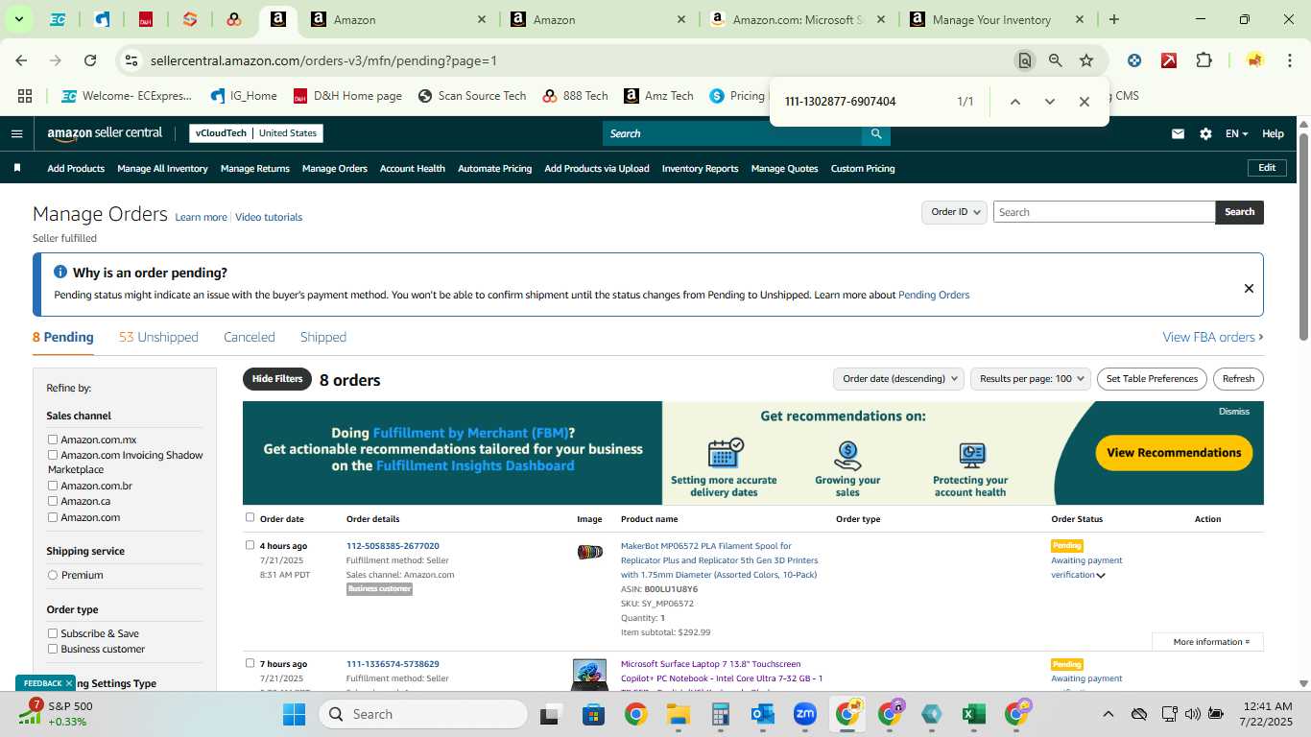Open the Chrome extensions puzzle icon
Screen dimensions: 1311x737
[1204, 60]
